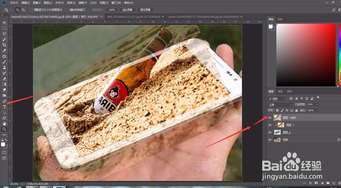The width and height of the screenshot is (341, 188).
Task: Select the Healing Brush tool
Action: click(4, 56)
